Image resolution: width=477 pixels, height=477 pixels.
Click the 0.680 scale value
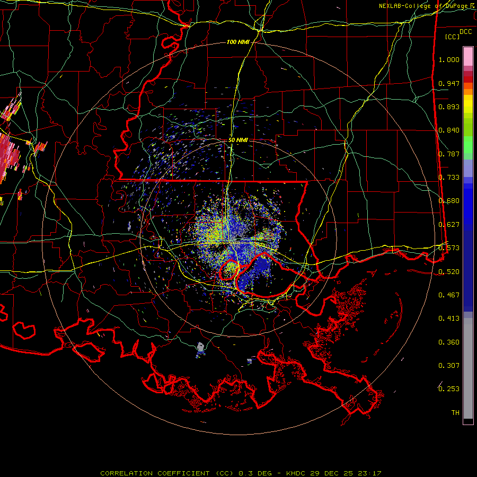[449, 201]
